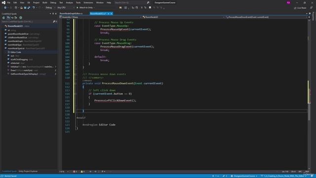Collapse the summary comment at line 109
Viewport: 316px width, 178px height.
click(x=76, y=74)
